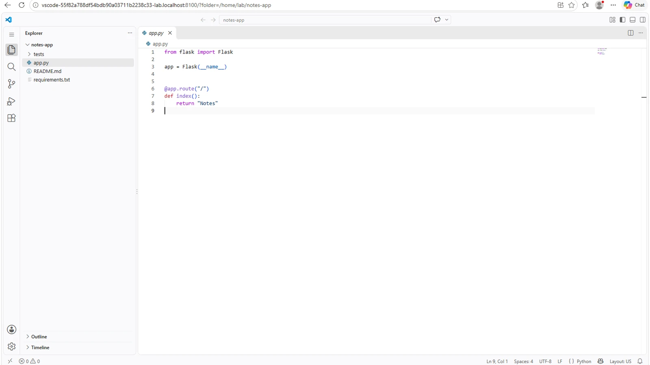The width and height of the screenshot is (650, 365).
Task: Click Ln 9, Col 1 in status bar
Action: tap(497, 361)
